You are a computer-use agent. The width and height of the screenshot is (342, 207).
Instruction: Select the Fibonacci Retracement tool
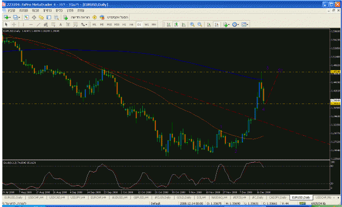tap(54, 25)
